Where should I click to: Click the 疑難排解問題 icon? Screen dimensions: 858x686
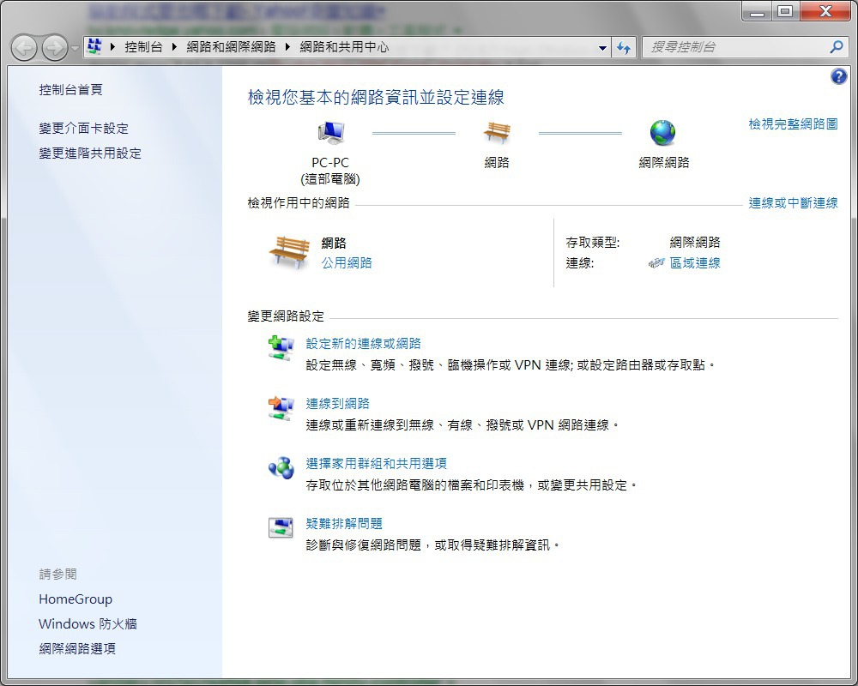click(281, 527)
